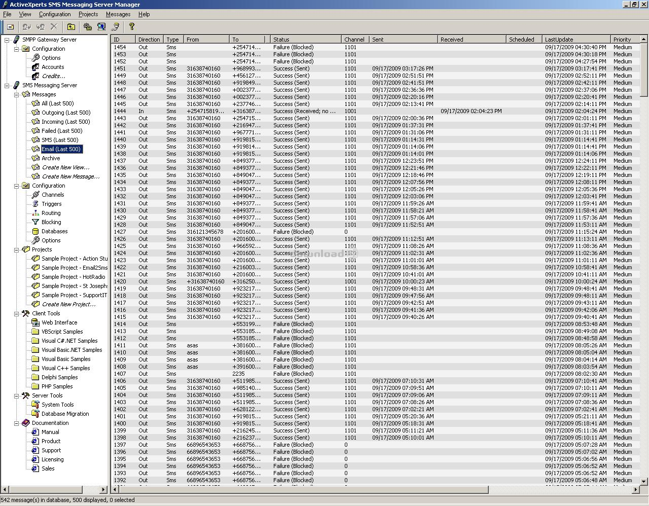Image resolution: width=649 pixels, height=506 pixels.
Task: Click the new message envelope toolbar icon
Action: 10,26
